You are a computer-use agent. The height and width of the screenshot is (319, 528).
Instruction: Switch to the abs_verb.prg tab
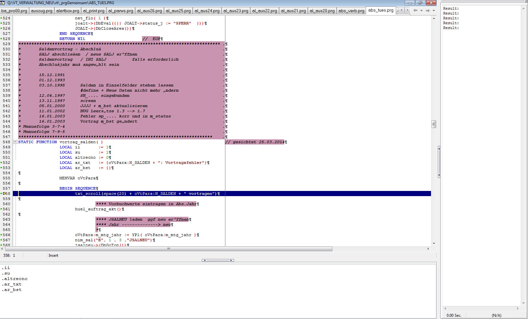351,11
